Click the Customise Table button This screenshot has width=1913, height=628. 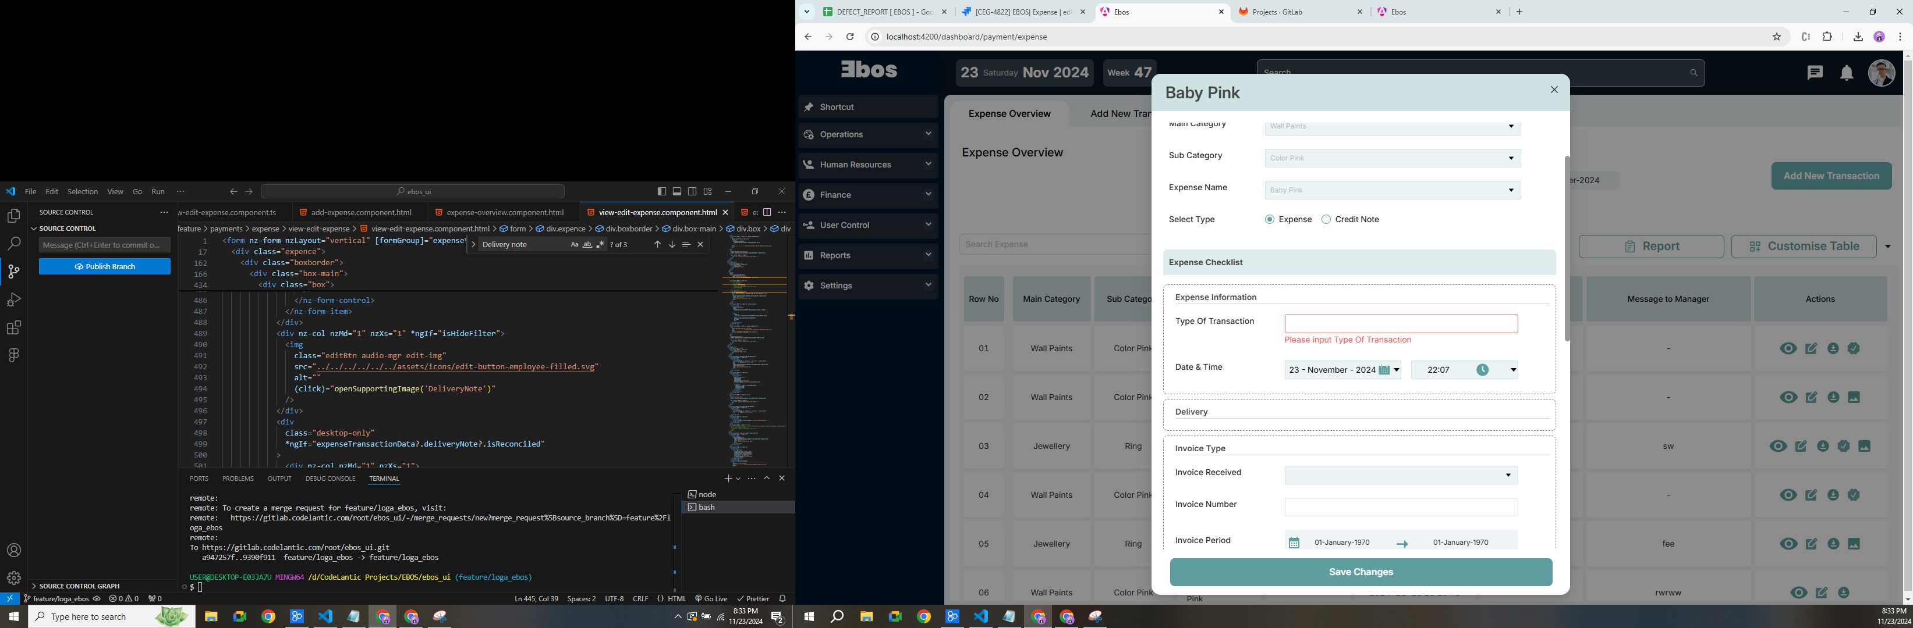pyautogui.click(x=1803, y=247)
